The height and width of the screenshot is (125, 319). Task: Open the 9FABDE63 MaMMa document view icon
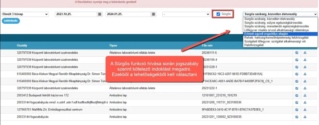[297, 110]
